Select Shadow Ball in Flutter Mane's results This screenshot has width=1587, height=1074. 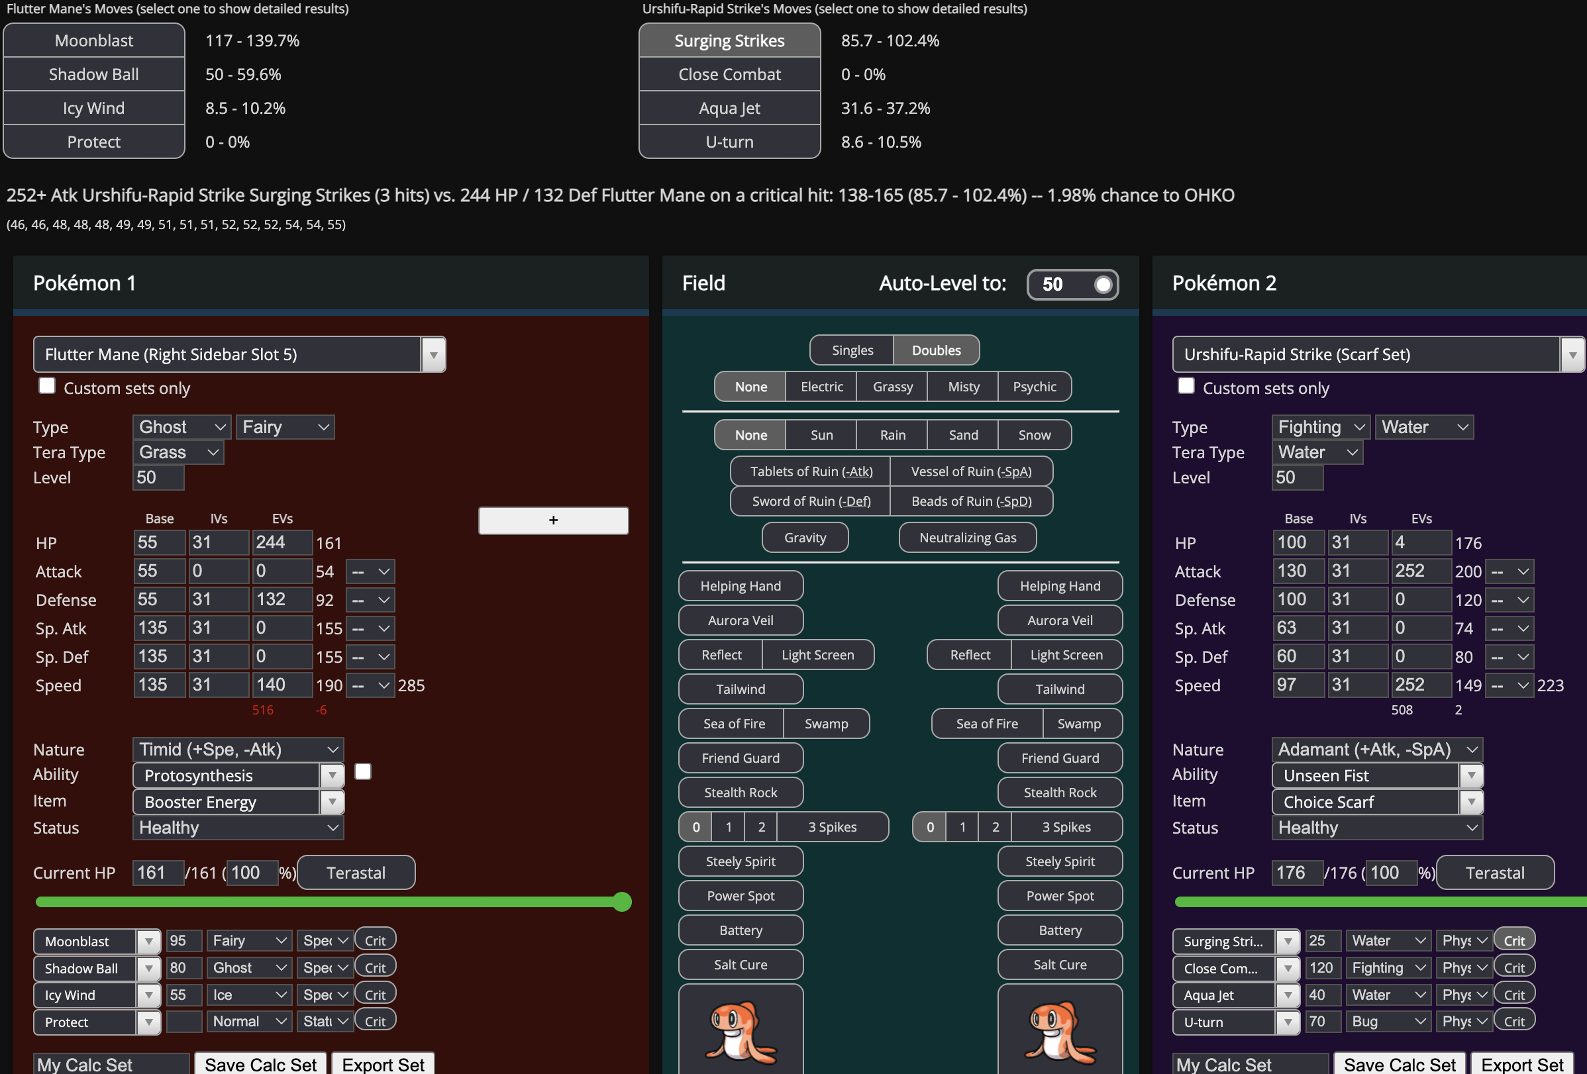tap(93, 74)
